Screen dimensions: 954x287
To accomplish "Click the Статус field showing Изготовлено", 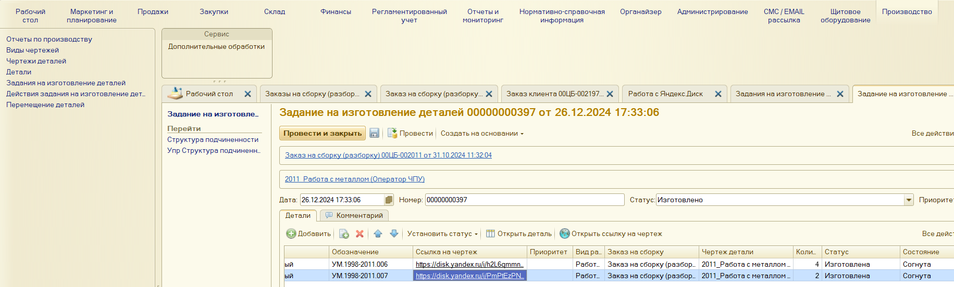I will coord(780,200).
